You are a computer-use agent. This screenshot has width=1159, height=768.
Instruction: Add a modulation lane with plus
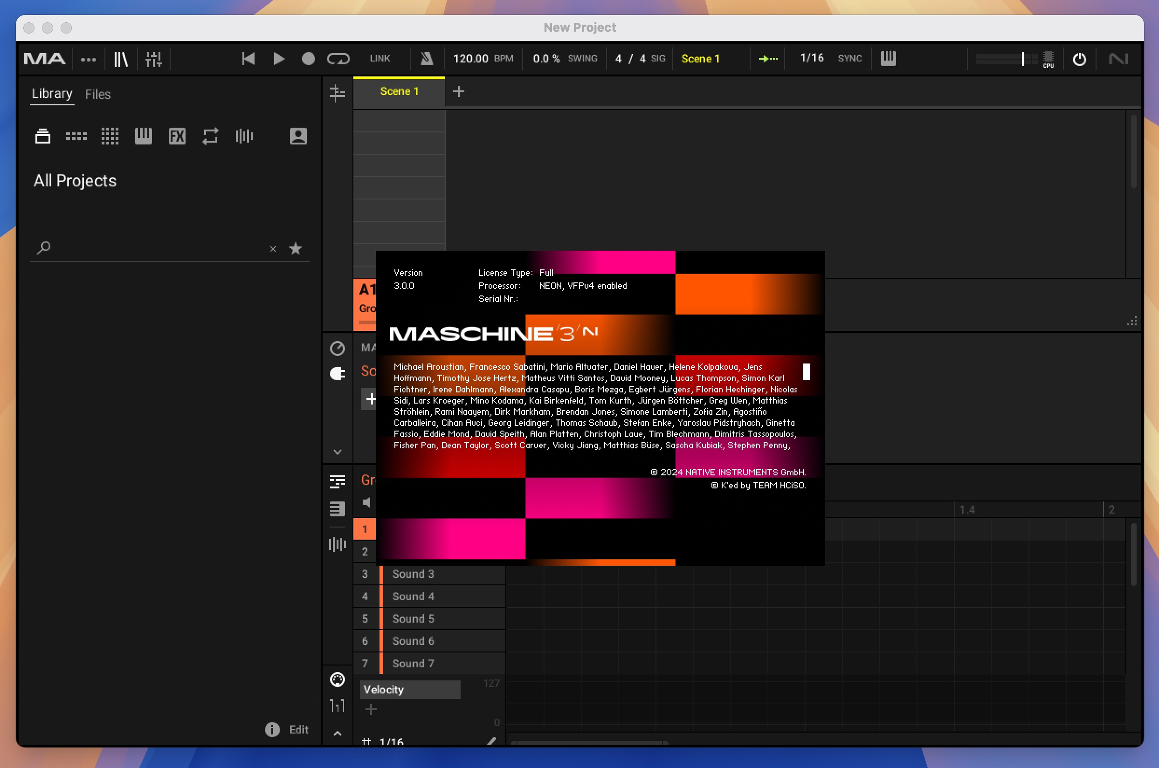pos(371,709)
